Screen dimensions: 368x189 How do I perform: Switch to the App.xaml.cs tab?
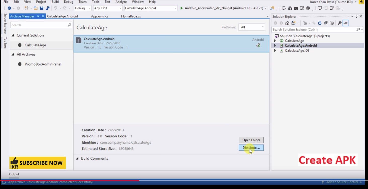[x=100, y=16]
